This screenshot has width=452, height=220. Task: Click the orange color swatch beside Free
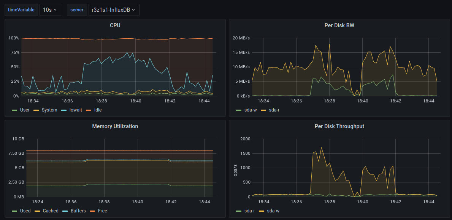click(x=92, y=211)
